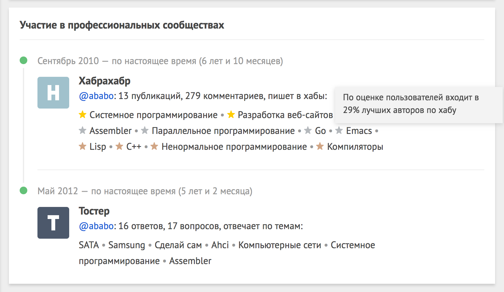Select the Компьютерные сети topic
The height and width of the screenshot is (292, 504).
[x=280, y=245]
